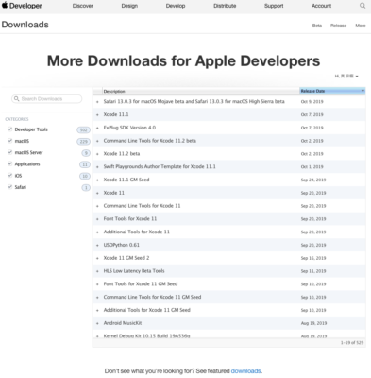This screenshot has width=371, height=378.
Task: Select Font Tools for Xcode 11 text
Action: coord(130,218)
